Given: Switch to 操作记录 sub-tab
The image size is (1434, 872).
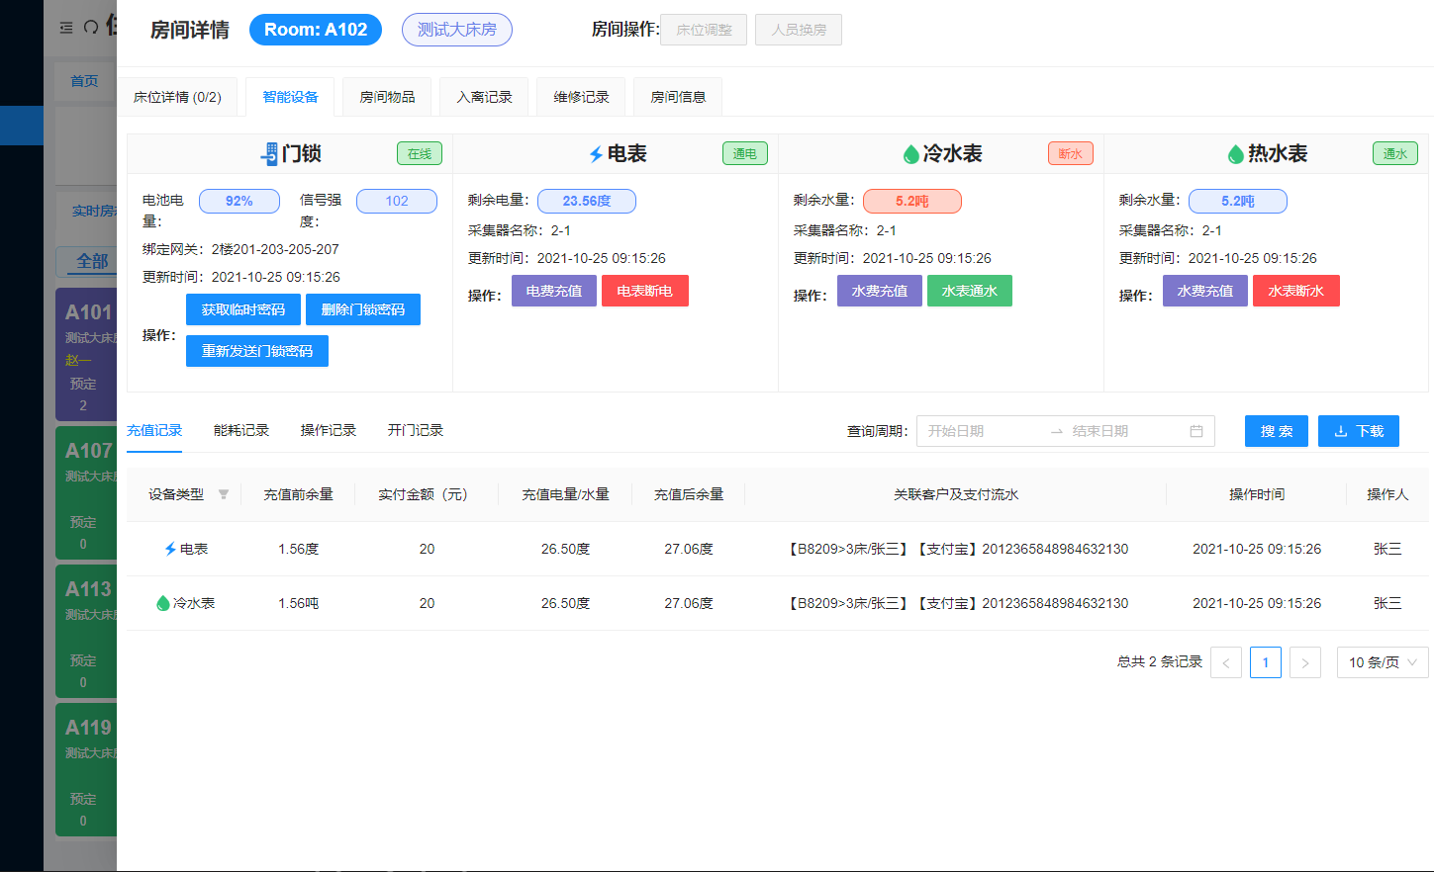Looking at the screenshot, I should point(329,431).
